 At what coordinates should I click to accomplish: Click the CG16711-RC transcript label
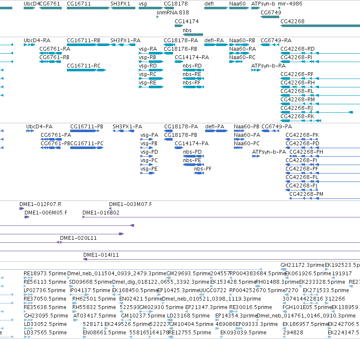84,66
